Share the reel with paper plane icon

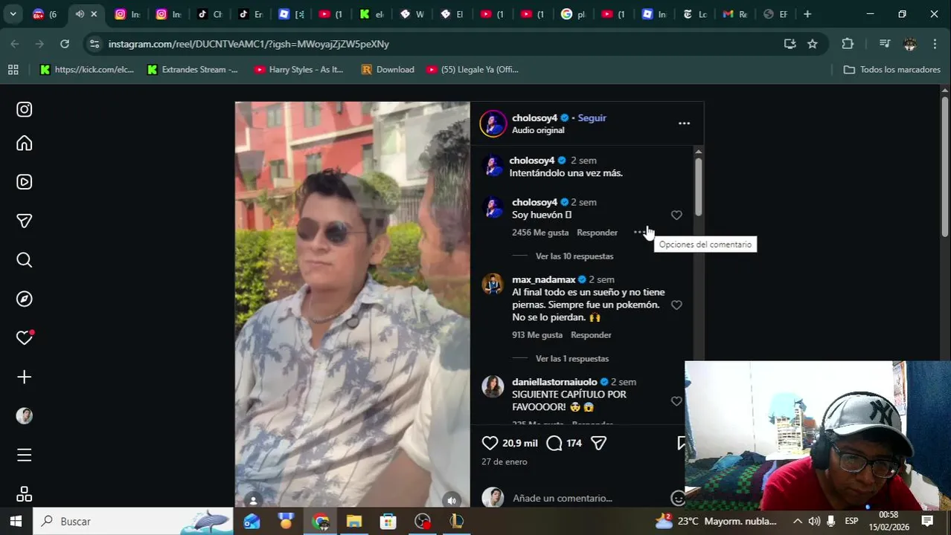(x=598, y=443)
